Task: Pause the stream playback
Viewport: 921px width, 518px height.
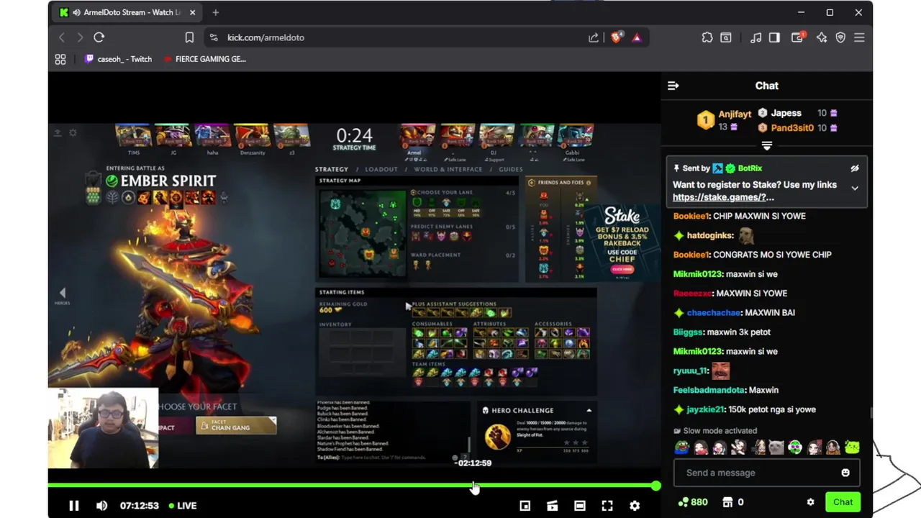Action: [73, 506]
